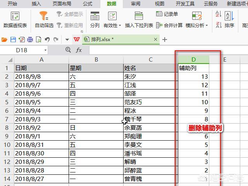Click 重新应用 reapply filter button
Viewport: 248px width, 186px height.
pyautogui.click(x=70, y=25)
